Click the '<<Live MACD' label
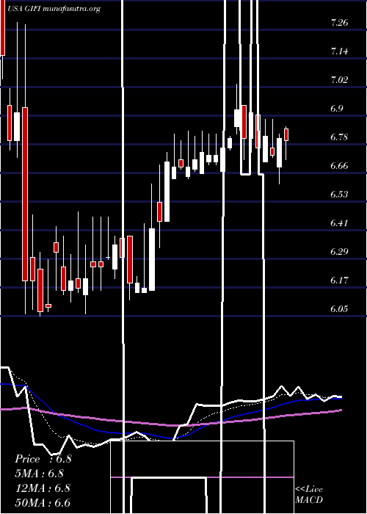Image resolution: width=367 pixels, height=514 pixels. [x=309, y=494]
